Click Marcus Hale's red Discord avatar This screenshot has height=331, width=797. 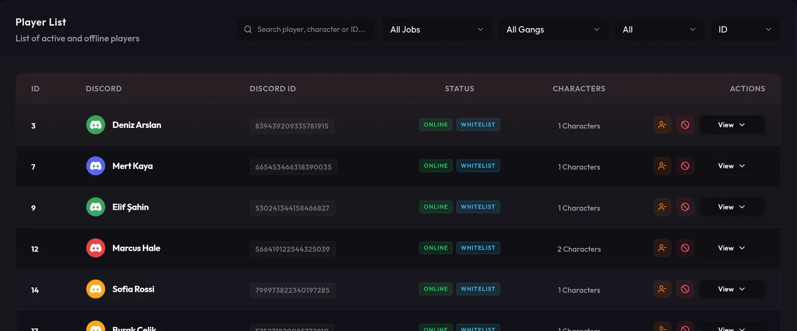click(x=96, y=248)
